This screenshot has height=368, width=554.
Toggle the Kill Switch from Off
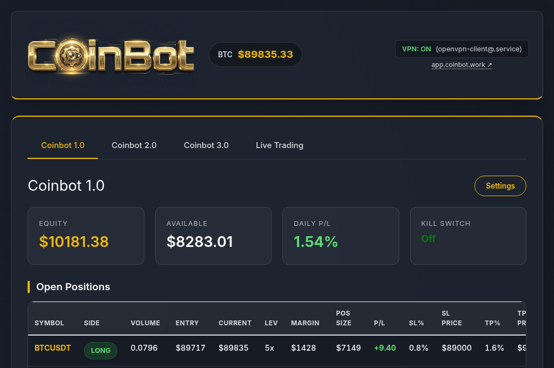tap(428, 238)
